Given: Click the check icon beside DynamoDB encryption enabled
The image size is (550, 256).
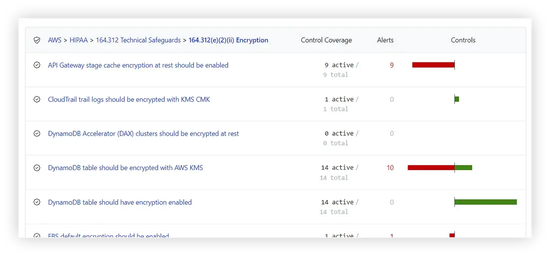Looking at the screenshot, I should click(x=37, y=202).
